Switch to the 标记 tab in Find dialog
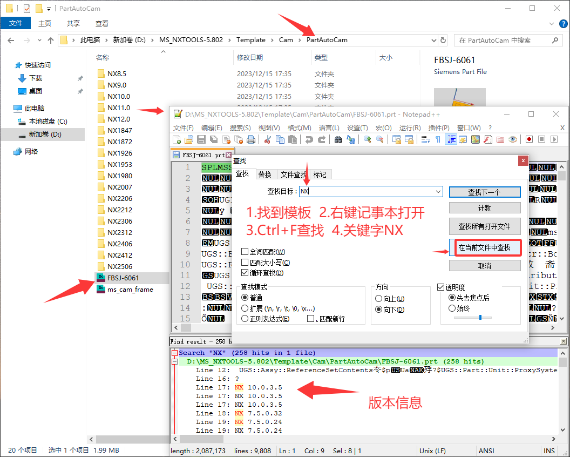570x457 pixels. [x=320, y=174]
